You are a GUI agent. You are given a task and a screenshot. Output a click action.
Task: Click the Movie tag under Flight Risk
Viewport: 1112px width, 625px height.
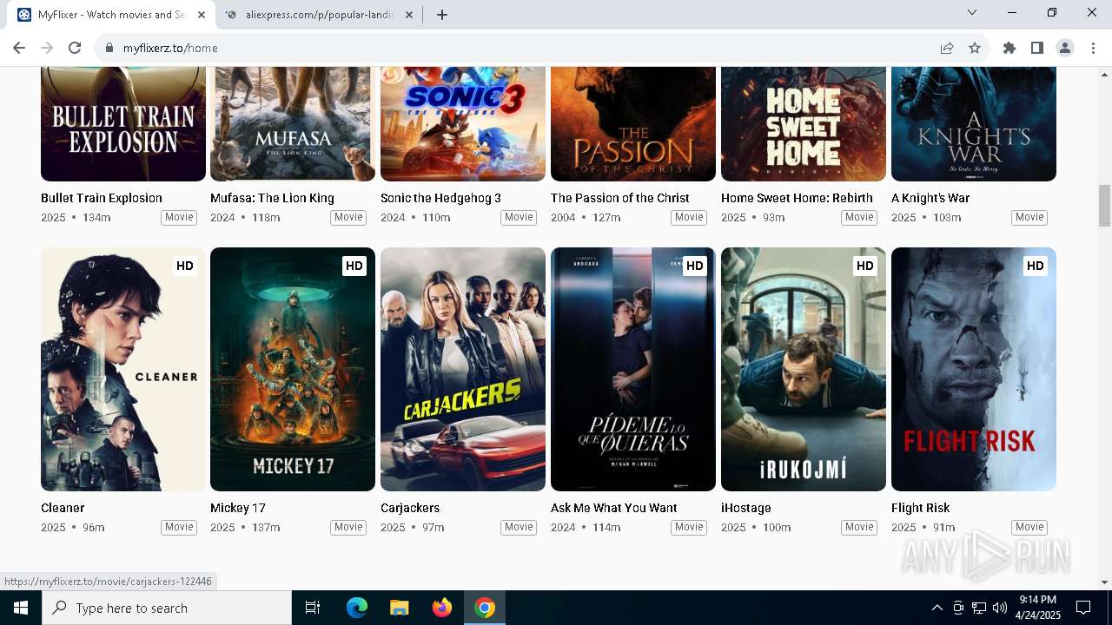pyautogui.click(x=1029, y=527)
